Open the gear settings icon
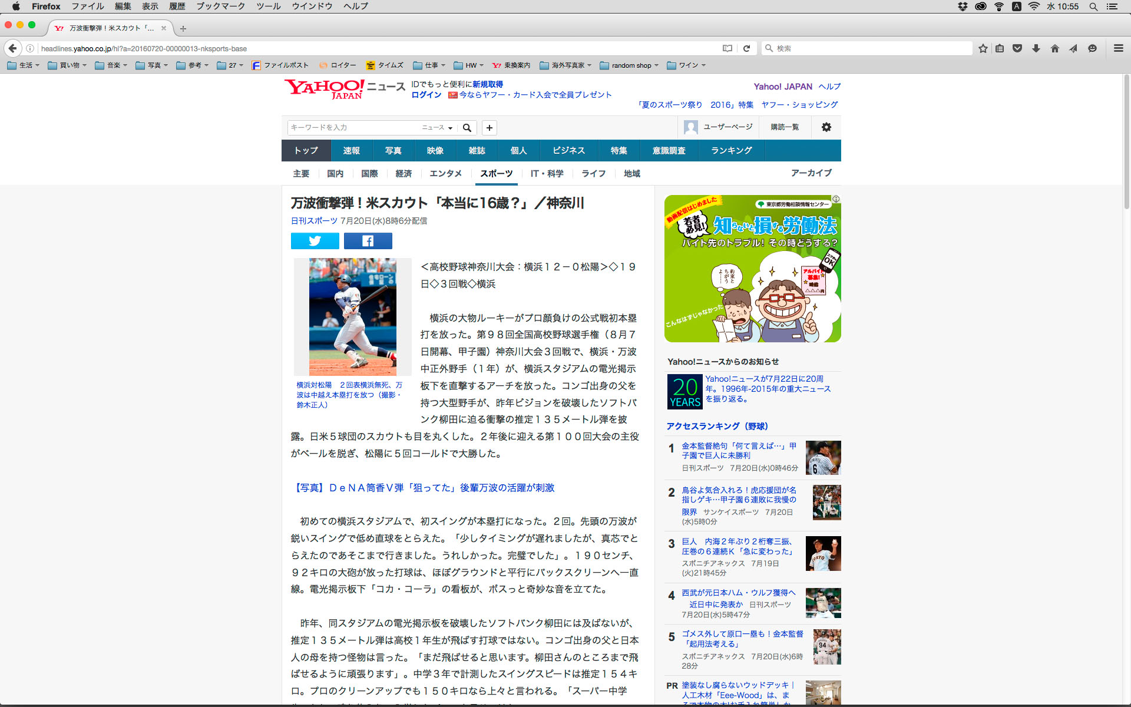This screenshot has height=707, width=1131. tap(826, 127)
